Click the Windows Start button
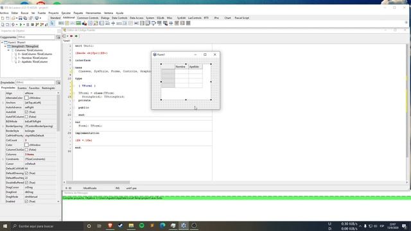Screen dimensions: 411x231 point(5,226)
